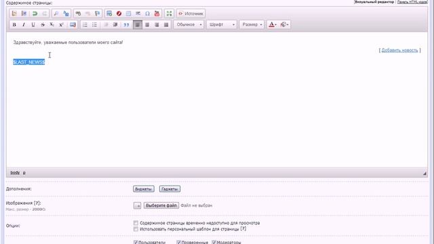Undo the last edit with green arrow

point(35,14)
